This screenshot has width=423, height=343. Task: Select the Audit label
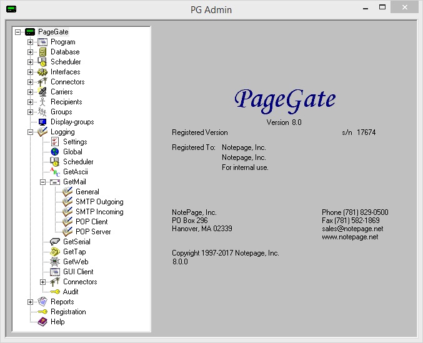[x=71, y=292]
